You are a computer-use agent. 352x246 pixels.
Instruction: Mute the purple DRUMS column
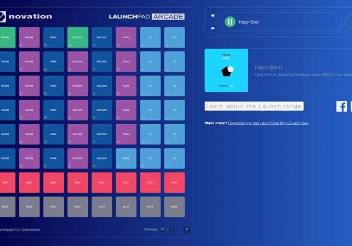29,207
